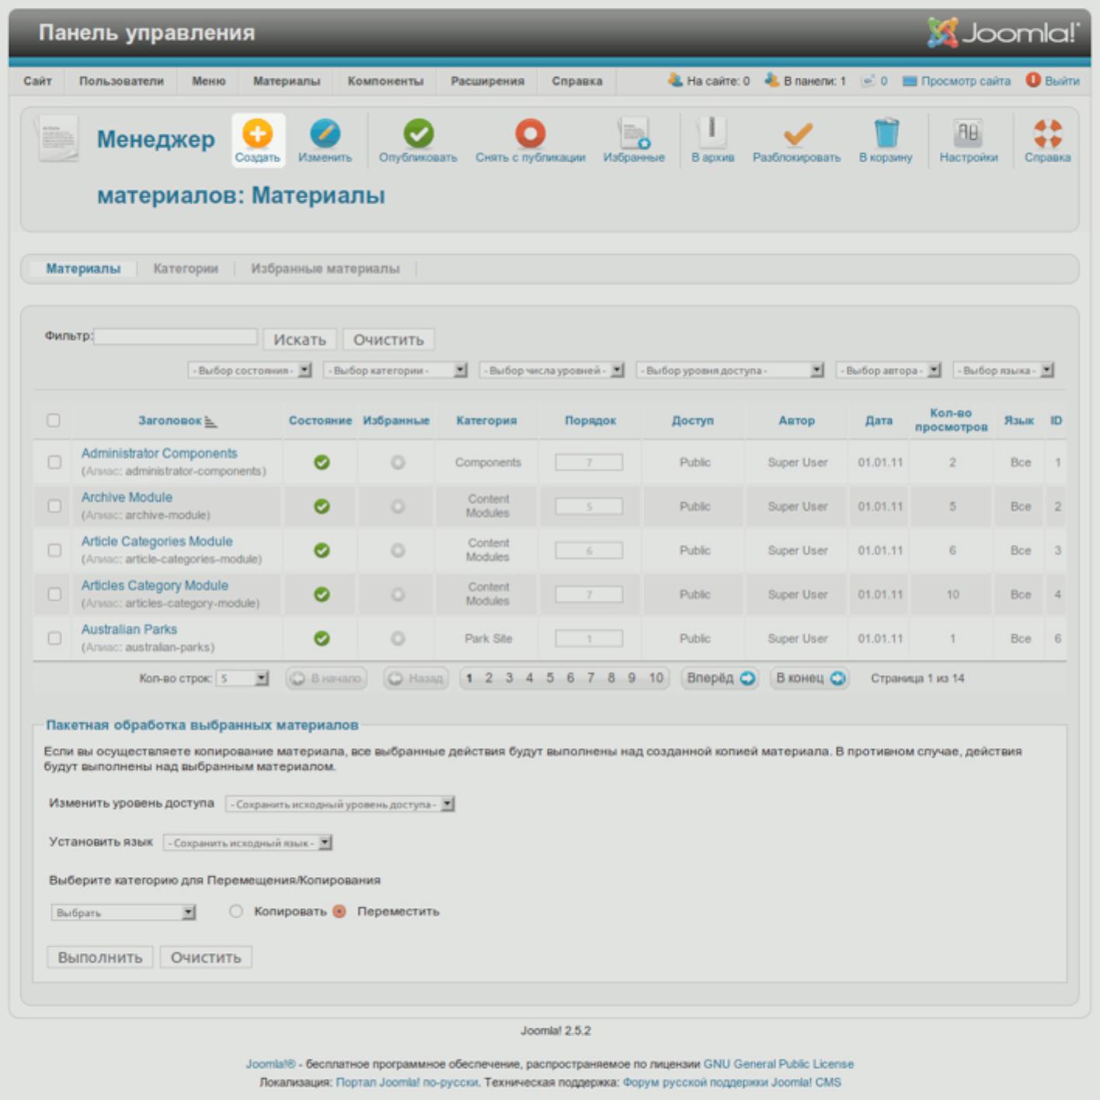
Task: Open the Расширения (Extensions) menu
Action: 487,81
